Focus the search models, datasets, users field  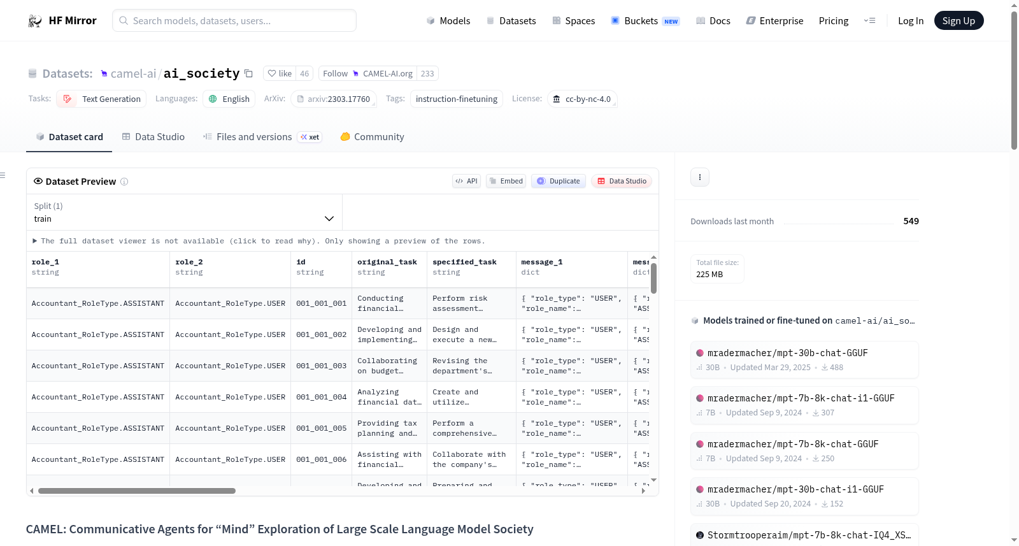234,20
